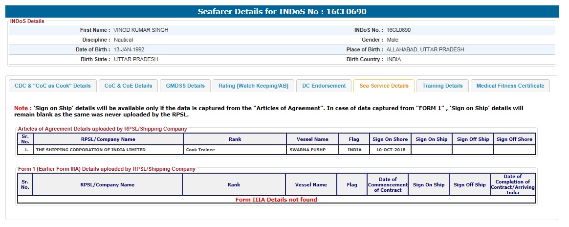Click the 'Form IIIA Details not found' message
The image size is (569, 227).
coord(276,200)
